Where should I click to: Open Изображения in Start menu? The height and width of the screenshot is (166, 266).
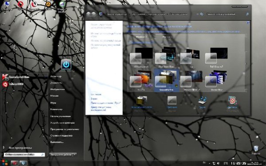[x=57, y=89]
